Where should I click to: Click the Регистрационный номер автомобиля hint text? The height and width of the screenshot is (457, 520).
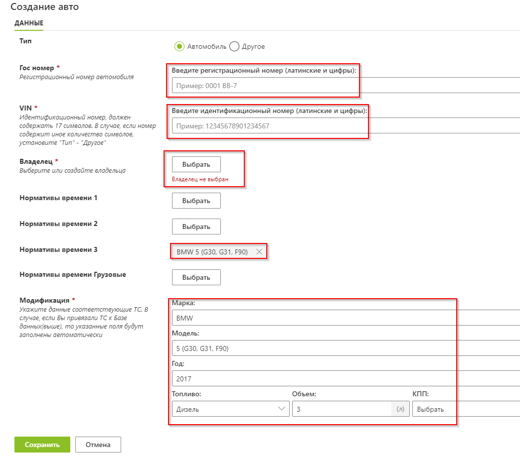pos(77,77)
